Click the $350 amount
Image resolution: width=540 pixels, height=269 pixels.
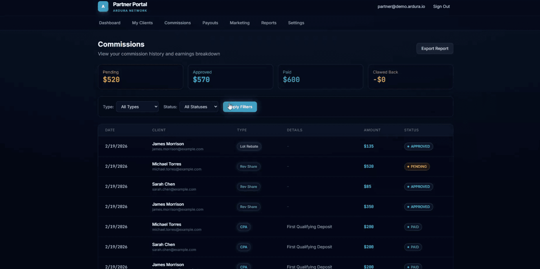click(369, 207)
